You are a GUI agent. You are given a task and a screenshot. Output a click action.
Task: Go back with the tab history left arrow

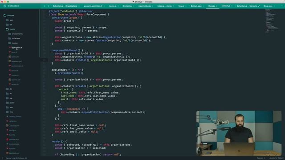click(x=44, y=6)
